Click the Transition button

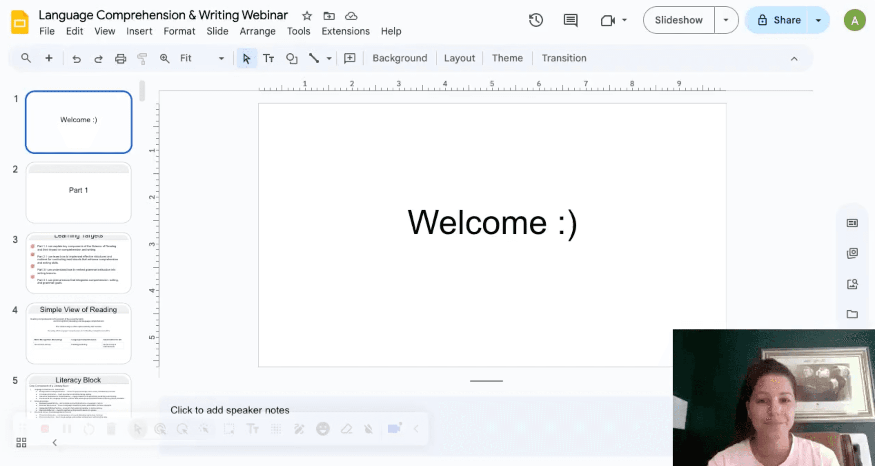point(564,58)
